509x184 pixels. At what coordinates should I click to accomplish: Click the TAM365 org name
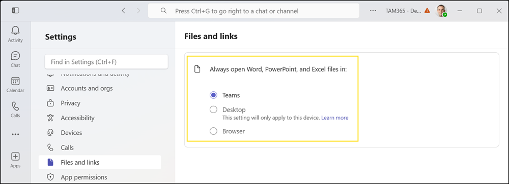pyautogui.click(x=403, y=11)
